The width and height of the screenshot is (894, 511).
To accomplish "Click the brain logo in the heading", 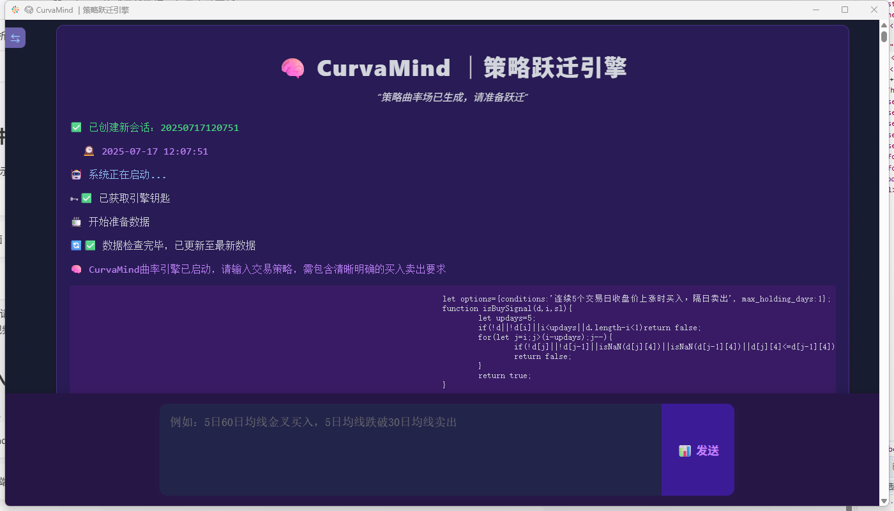I will pyautogui.click(x=292, y=68).
